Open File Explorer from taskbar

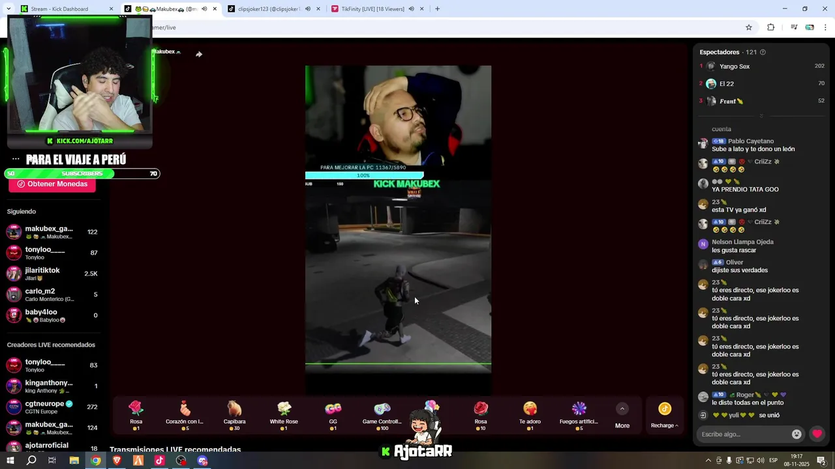coord(74,461)
